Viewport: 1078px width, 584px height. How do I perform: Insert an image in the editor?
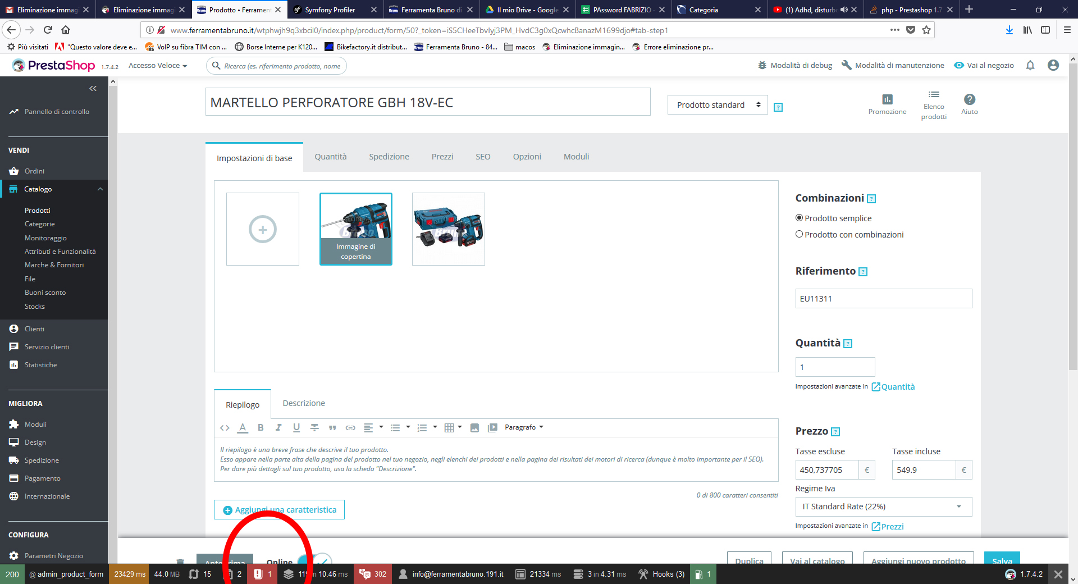474,428
